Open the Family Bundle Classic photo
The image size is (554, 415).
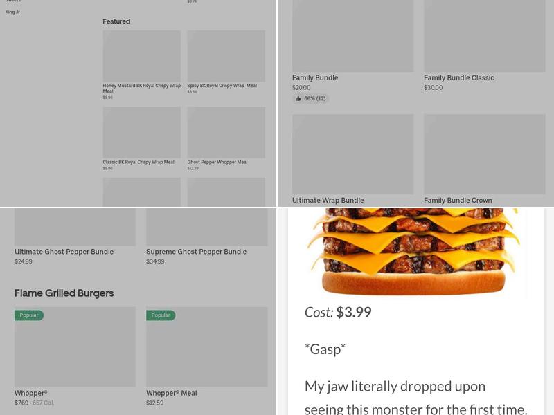point(484,36)
